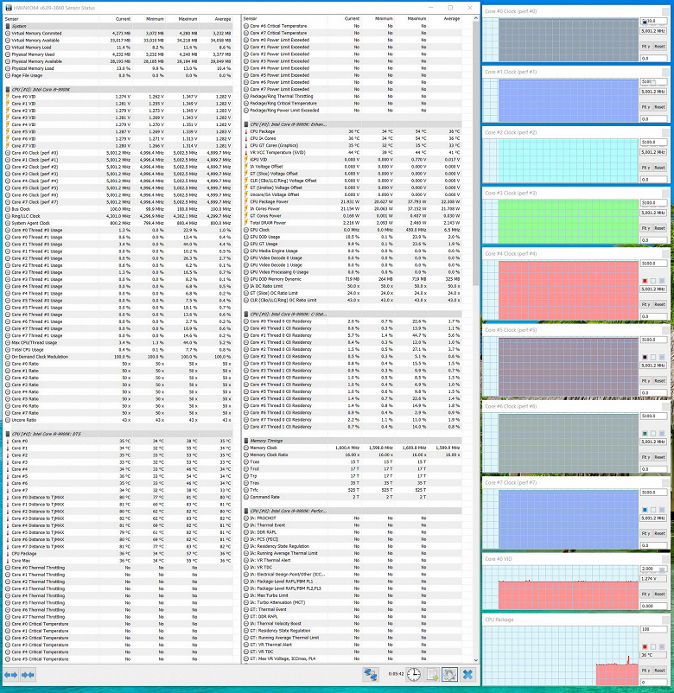Click the expand columns arrows icon
Image resolution: width=674 pixels, height=693 pixels.
coord(11,675)
